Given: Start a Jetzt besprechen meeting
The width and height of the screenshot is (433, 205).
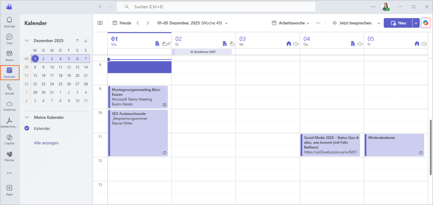Looking at the screenshot, I should tap(352, 23).
